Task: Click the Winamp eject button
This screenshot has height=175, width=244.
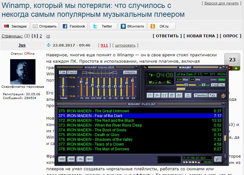Action: 188,95
